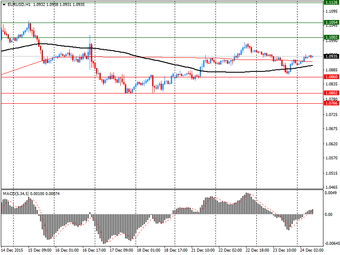Click the 16 Dec 01:00 time label
Viewport: 340px width, 255px height.
coord(67,250)
